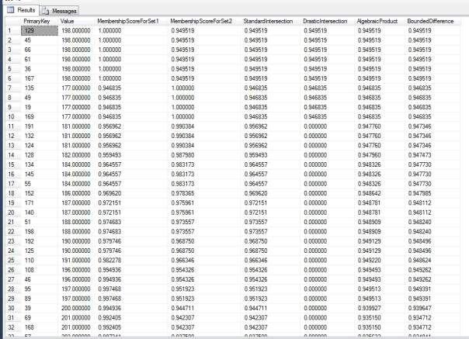
Task: Select the PrimaryKey column header
Action: (39, 21)
